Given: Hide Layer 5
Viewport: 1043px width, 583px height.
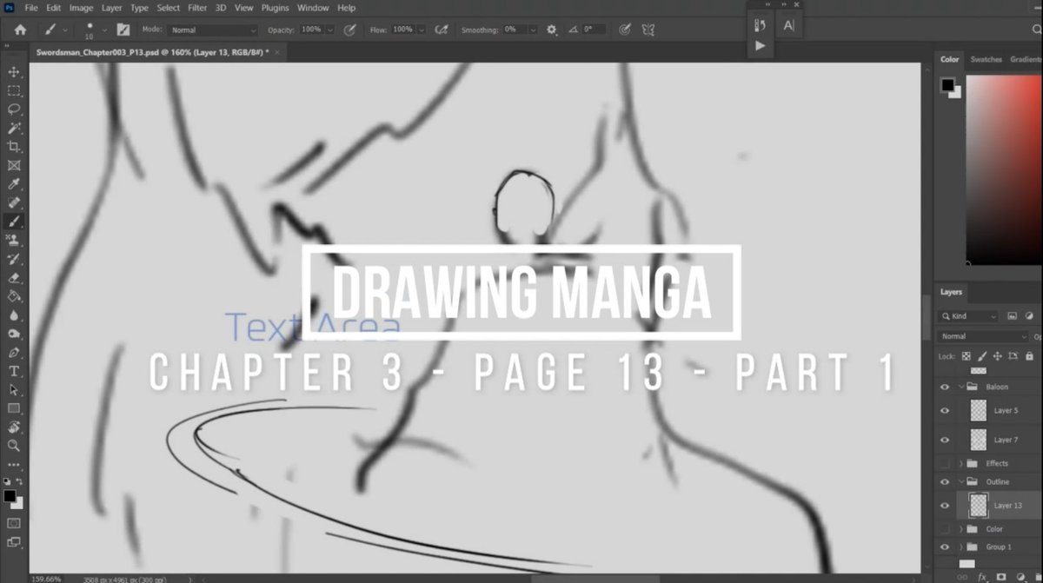Looking at the screenshot, I should 946,410.
